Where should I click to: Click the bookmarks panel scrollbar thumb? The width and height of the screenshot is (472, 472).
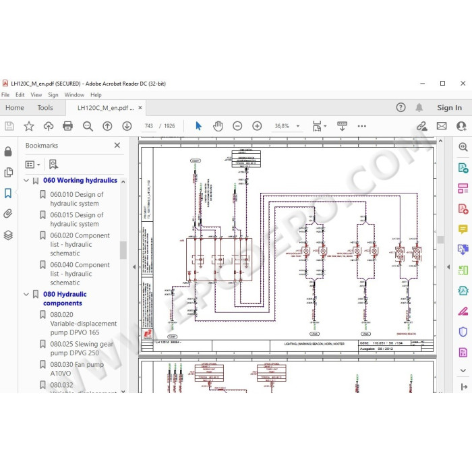click(x=123, y=250)
